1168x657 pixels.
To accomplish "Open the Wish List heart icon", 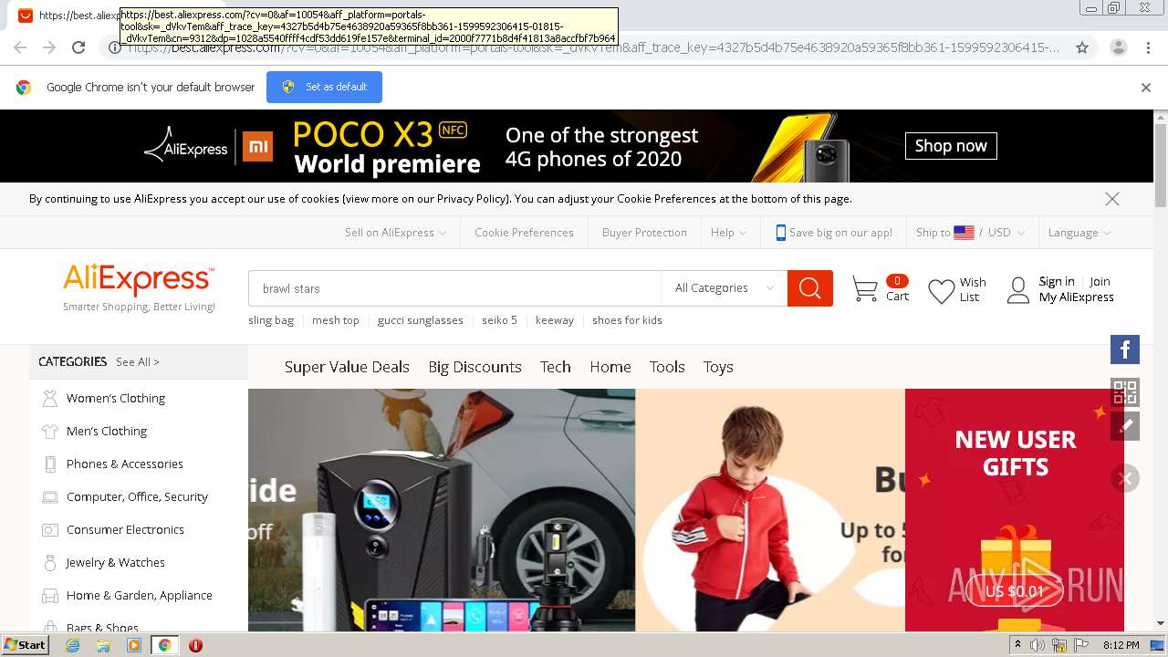I will click(941, 291).
